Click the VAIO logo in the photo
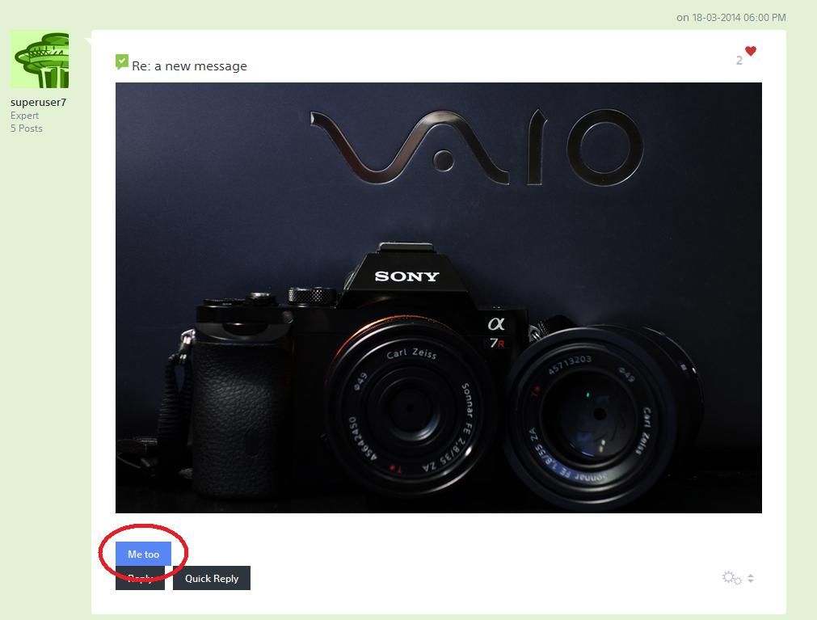Image resolution: width=817 pixels, height=620 pixels. click(476, 147)
